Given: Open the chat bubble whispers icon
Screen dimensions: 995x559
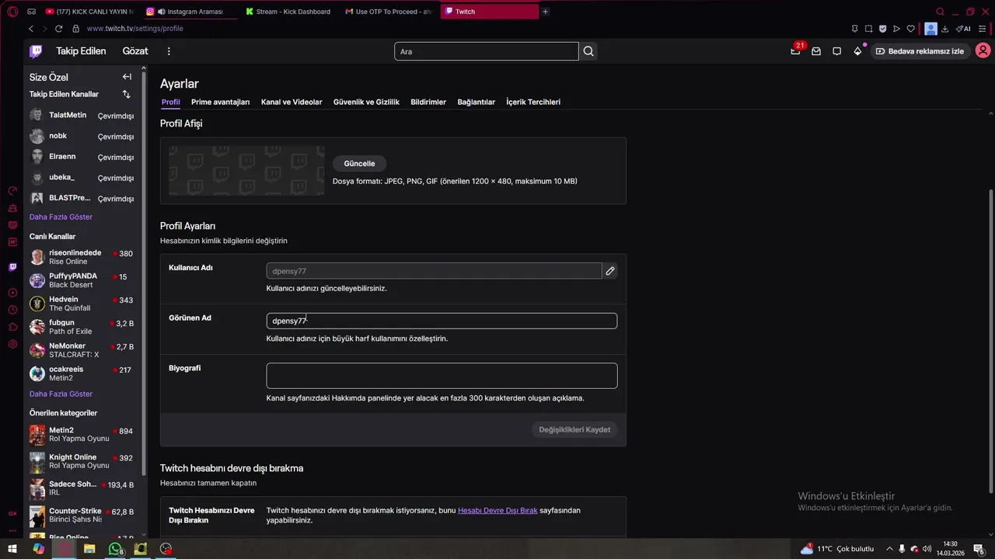Looking at the screenshot, I should pos(836,51).
